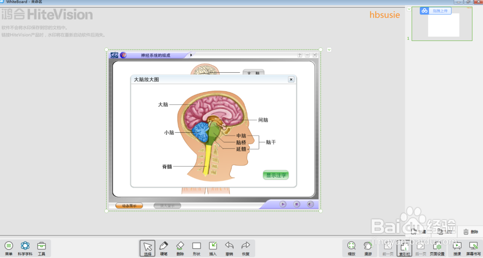Screen dimensions: 483x258
Task: Click the 中脑 label text
Action: click(x=241, y=136)
